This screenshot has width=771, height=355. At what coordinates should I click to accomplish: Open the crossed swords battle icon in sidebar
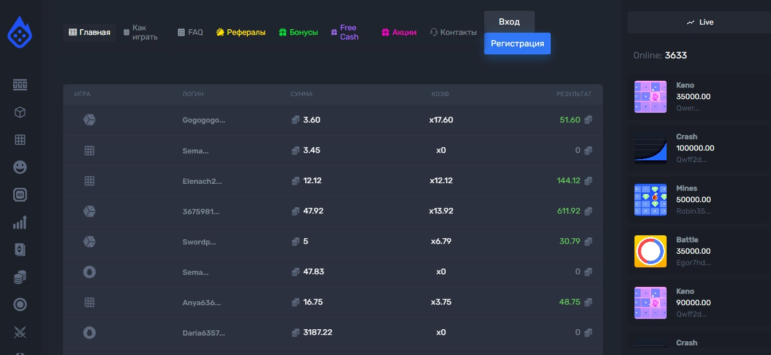click(x=20, y=332)
